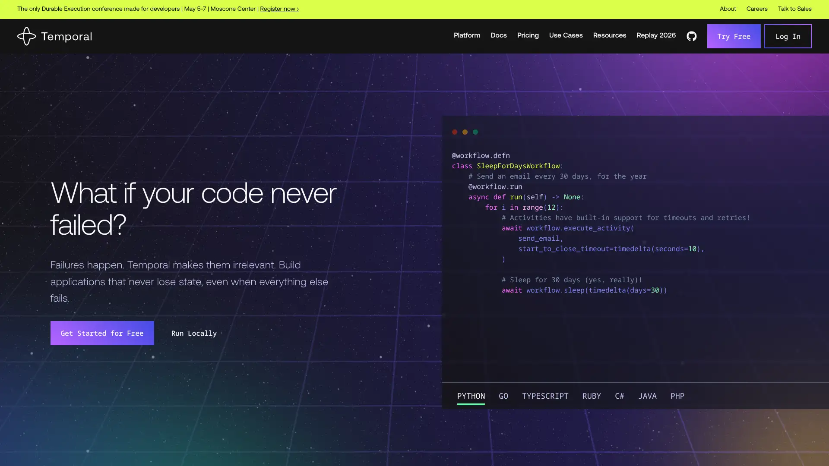Click 'await workflow.execute_activity(' line

click(x=568, y=228)
